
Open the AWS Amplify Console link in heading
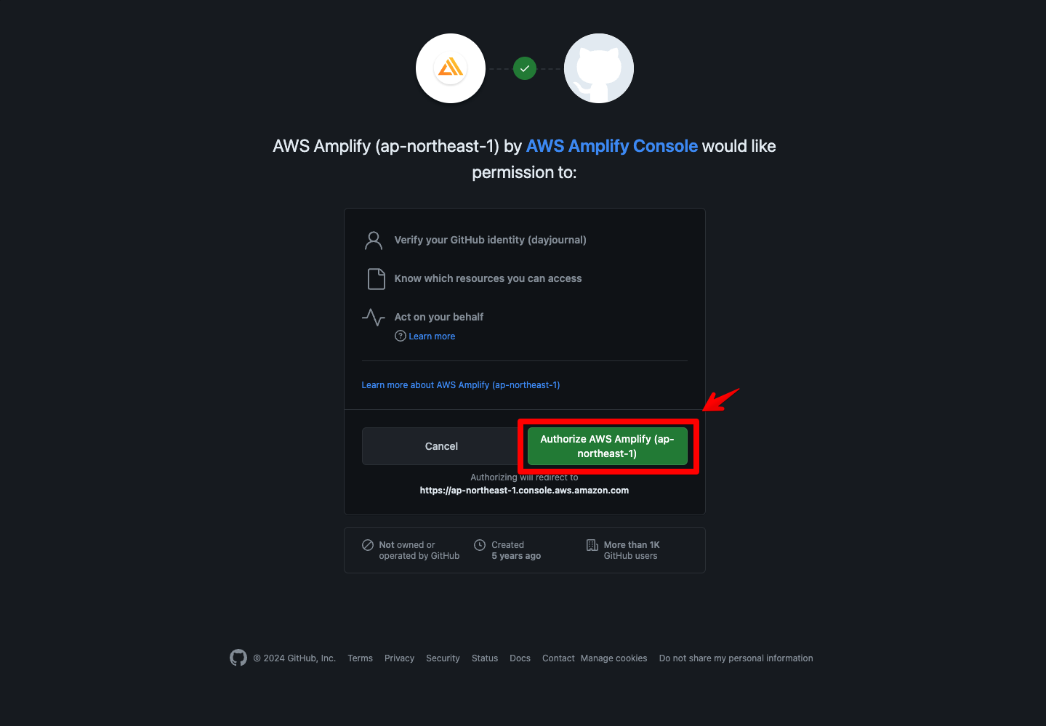[x=611, y=146]
